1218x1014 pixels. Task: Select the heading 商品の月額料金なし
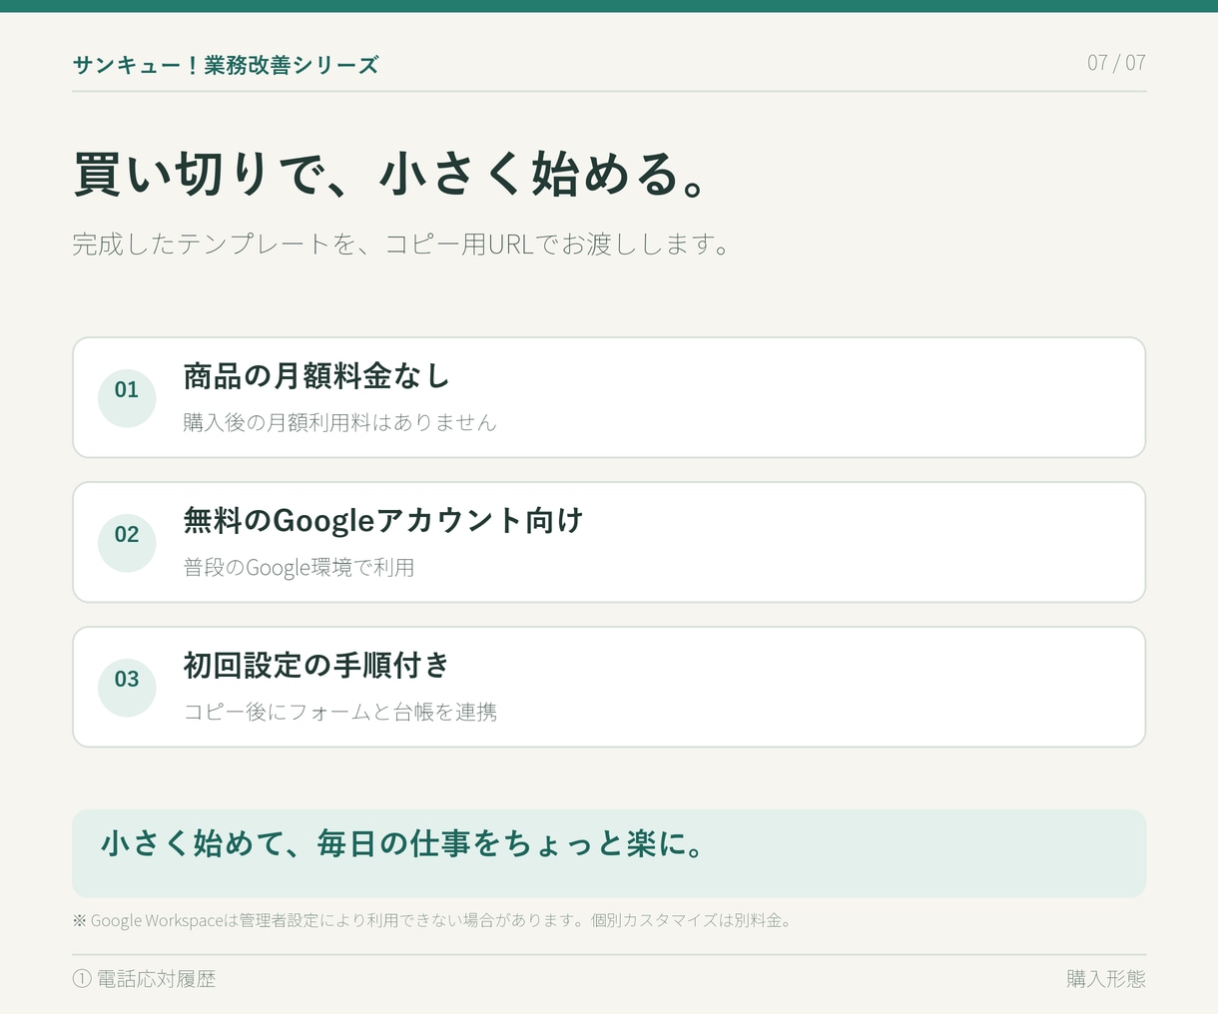[x=316, y=376]
